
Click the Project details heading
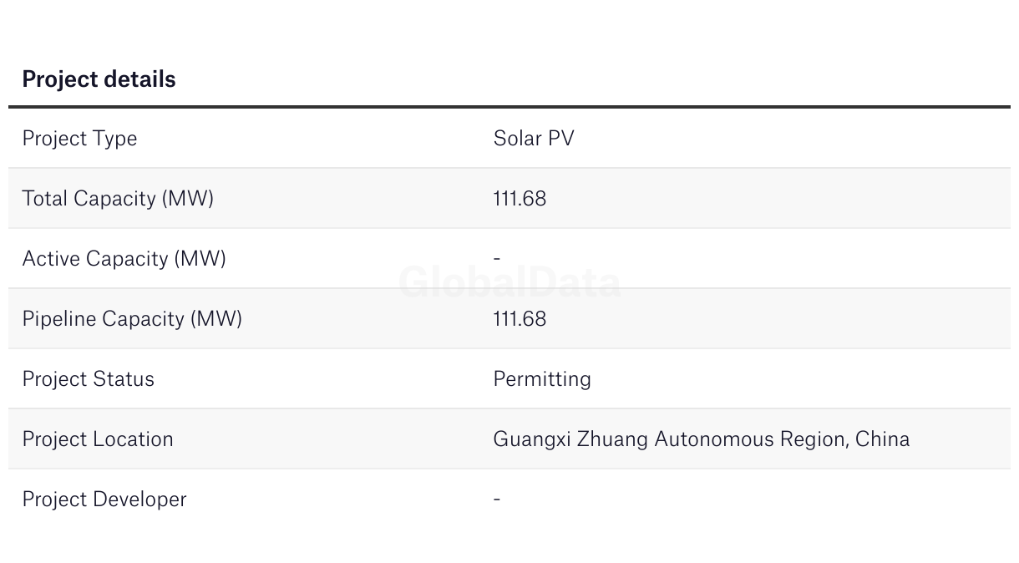pos(99,79)
